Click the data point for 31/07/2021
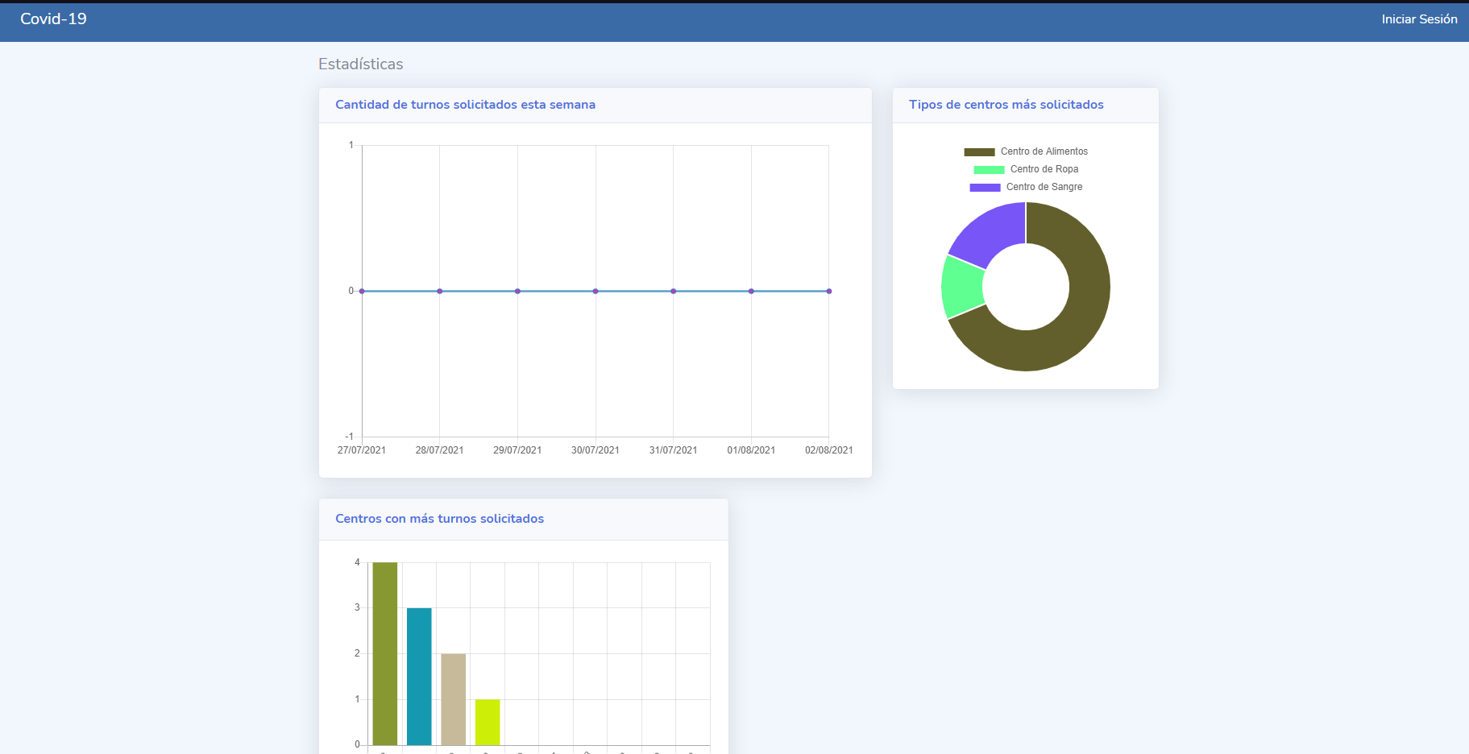 coord(673,291)
